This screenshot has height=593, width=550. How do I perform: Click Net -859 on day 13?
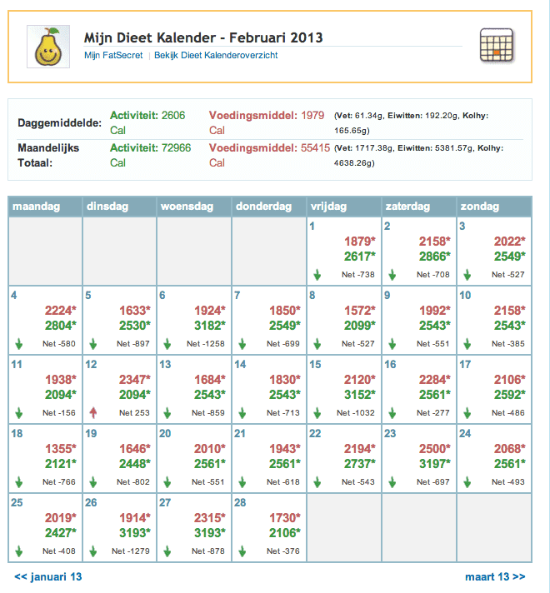tap(208, 413)
